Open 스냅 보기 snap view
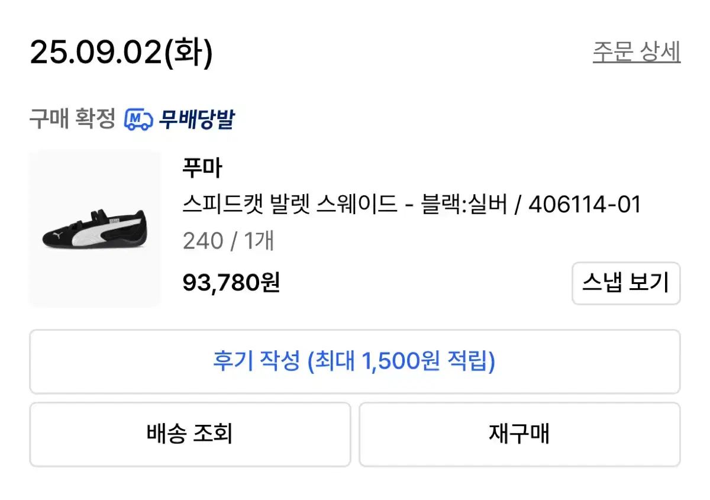This screenshot has height=500, width=710. pos(625,283)
